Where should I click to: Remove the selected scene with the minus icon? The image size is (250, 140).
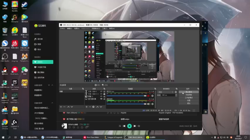click(64, 107)
